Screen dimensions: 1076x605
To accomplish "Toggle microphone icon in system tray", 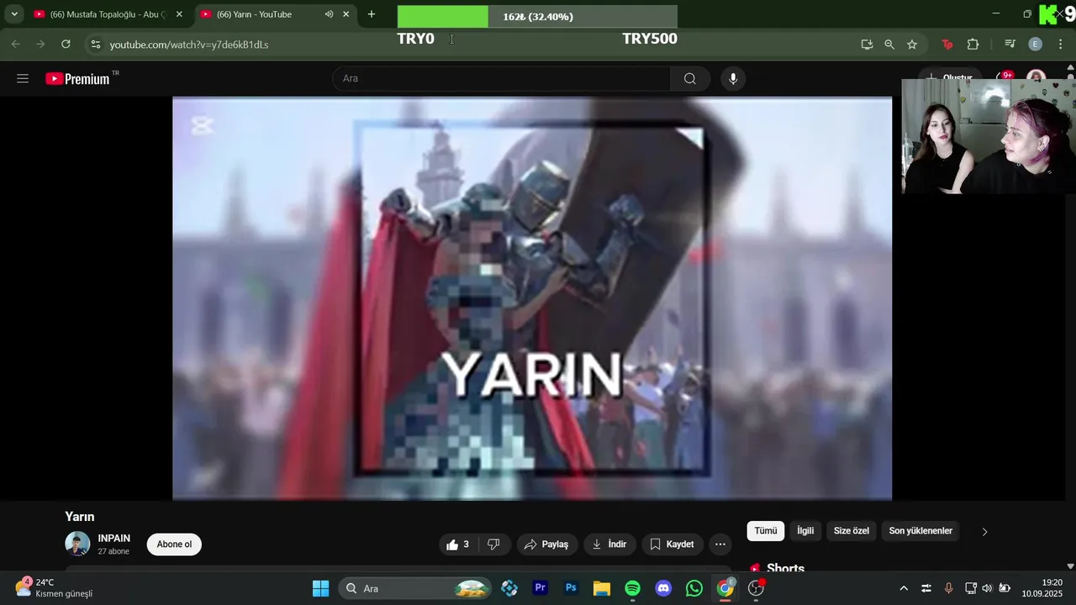I will tap(948, 588).
